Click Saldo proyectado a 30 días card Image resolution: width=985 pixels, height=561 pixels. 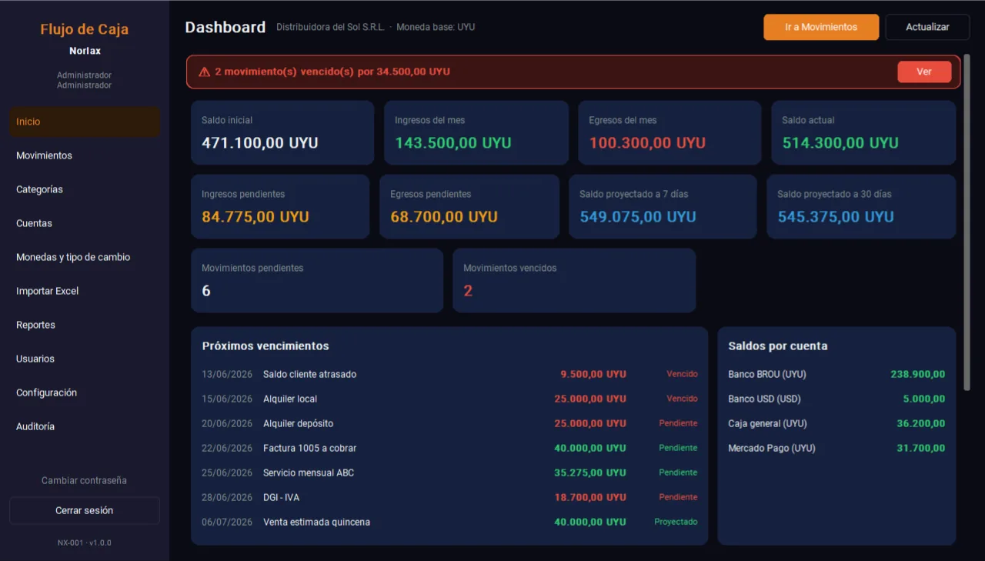point(861,206)
